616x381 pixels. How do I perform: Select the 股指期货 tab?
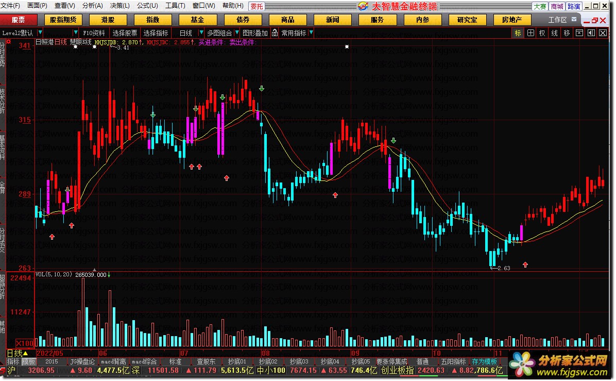pyautogui.click(x=63, y=20)
